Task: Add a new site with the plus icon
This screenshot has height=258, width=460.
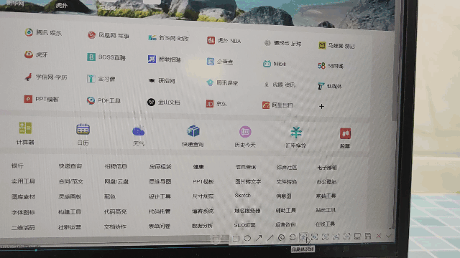Action: [321, 107]
